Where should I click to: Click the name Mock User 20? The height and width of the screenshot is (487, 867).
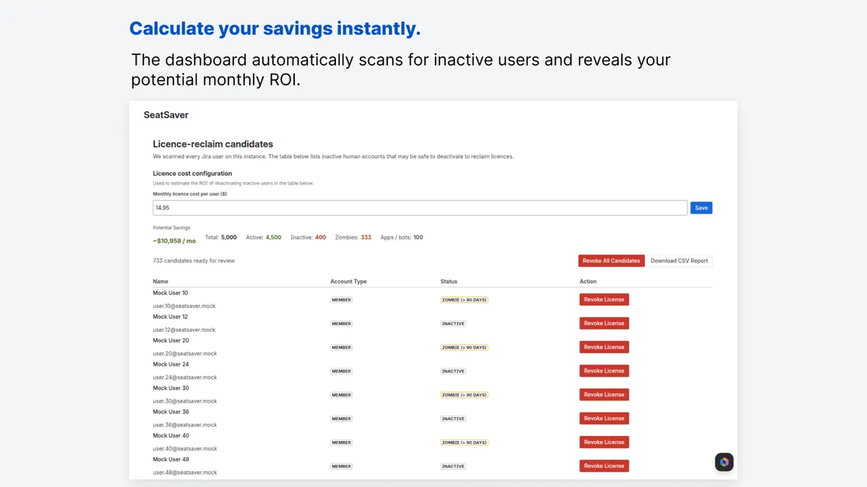click(x=171, y=341)
